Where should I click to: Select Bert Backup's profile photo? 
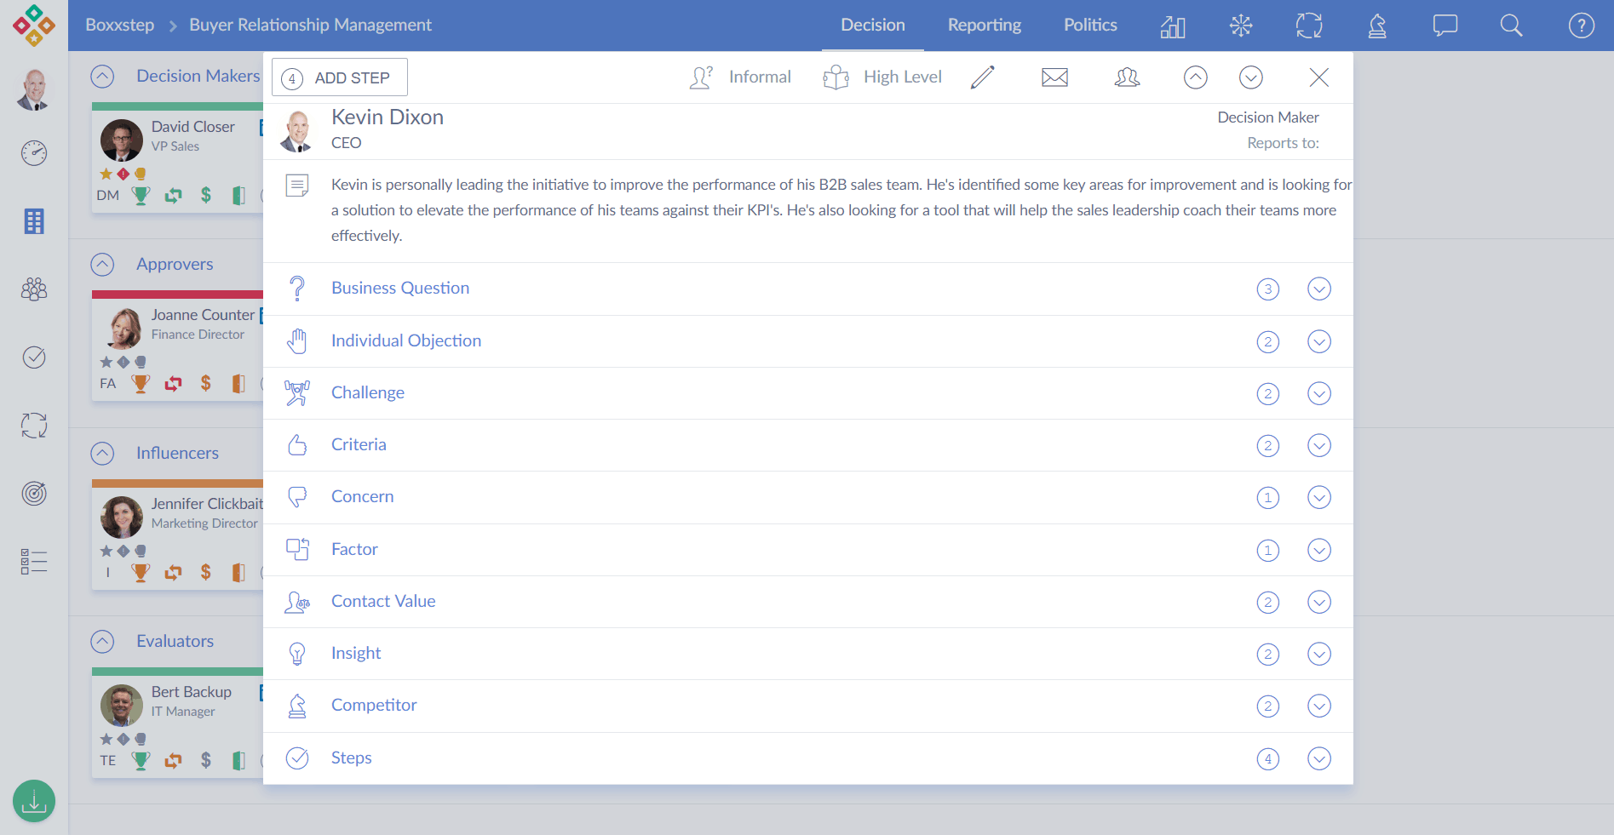click(122, 705)
